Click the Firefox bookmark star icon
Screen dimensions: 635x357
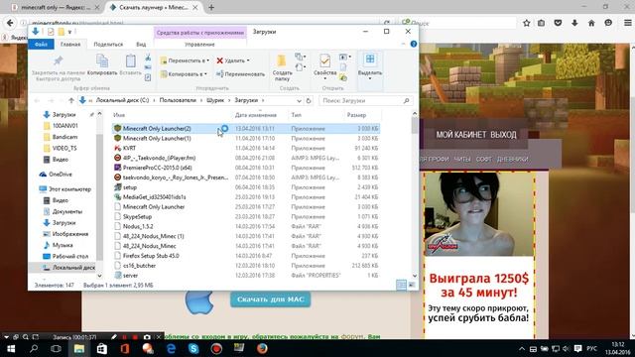tap(527, 23)
